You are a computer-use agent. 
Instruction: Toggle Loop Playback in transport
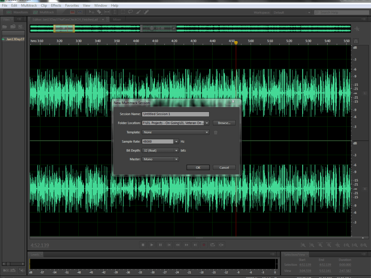point(213,245)
